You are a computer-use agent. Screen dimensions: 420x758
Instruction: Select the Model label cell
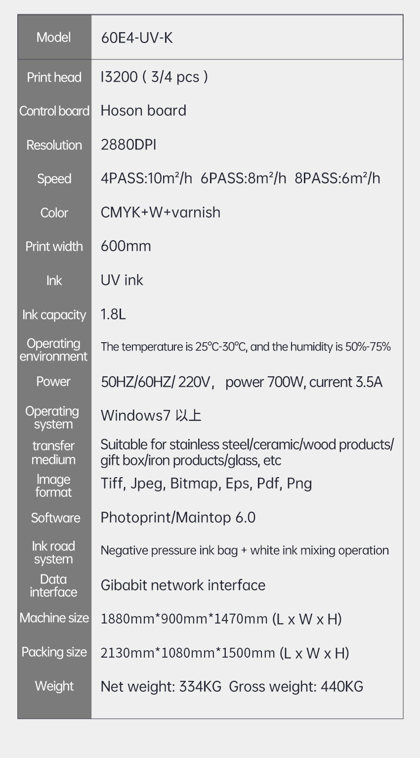coord(54,38)
